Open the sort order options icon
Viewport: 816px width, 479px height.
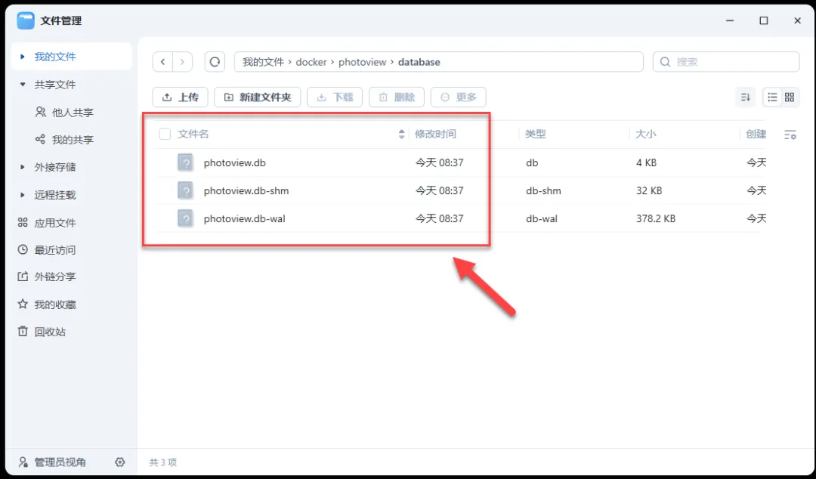745,97
